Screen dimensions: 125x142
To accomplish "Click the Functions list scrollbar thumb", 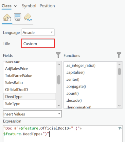I will (x=119, y=71).
